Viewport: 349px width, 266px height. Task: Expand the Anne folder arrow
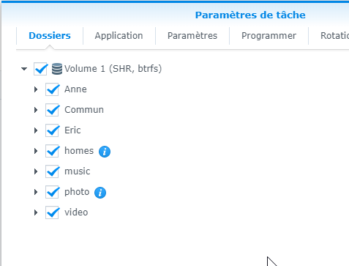36,89
